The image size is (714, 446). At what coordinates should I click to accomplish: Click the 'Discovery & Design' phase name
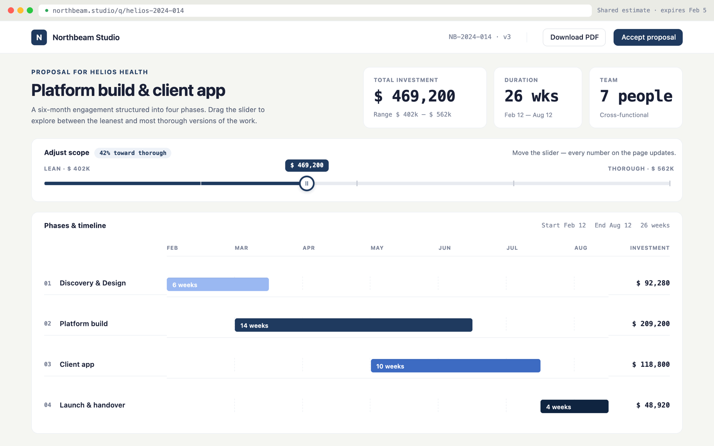[x=93, y=283]
